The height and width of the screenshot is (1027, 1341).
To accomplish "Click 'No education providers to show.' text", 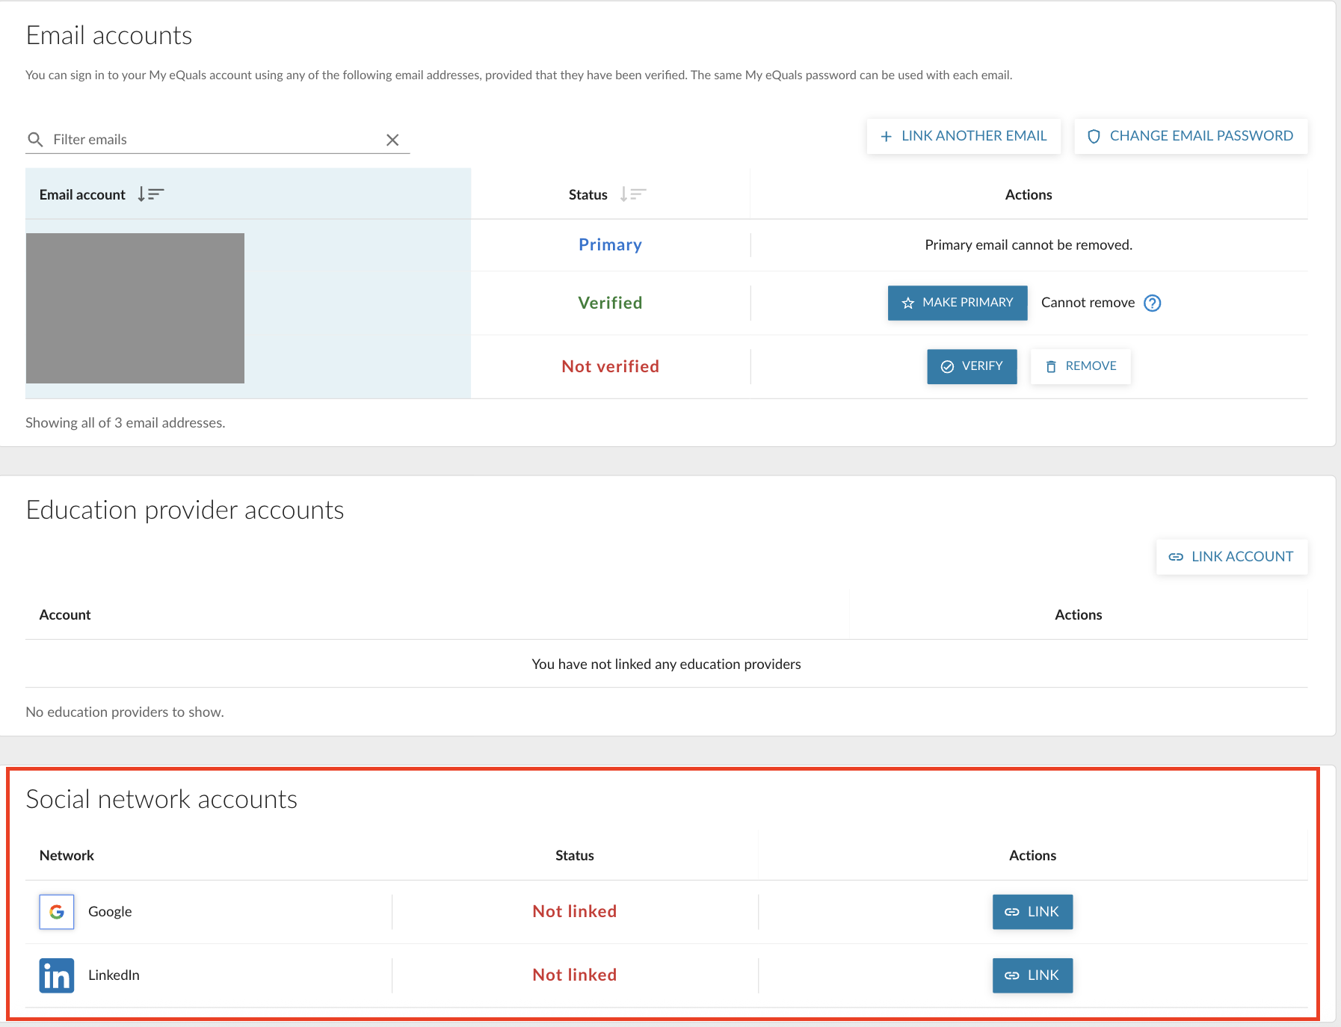I will [125, 712].
